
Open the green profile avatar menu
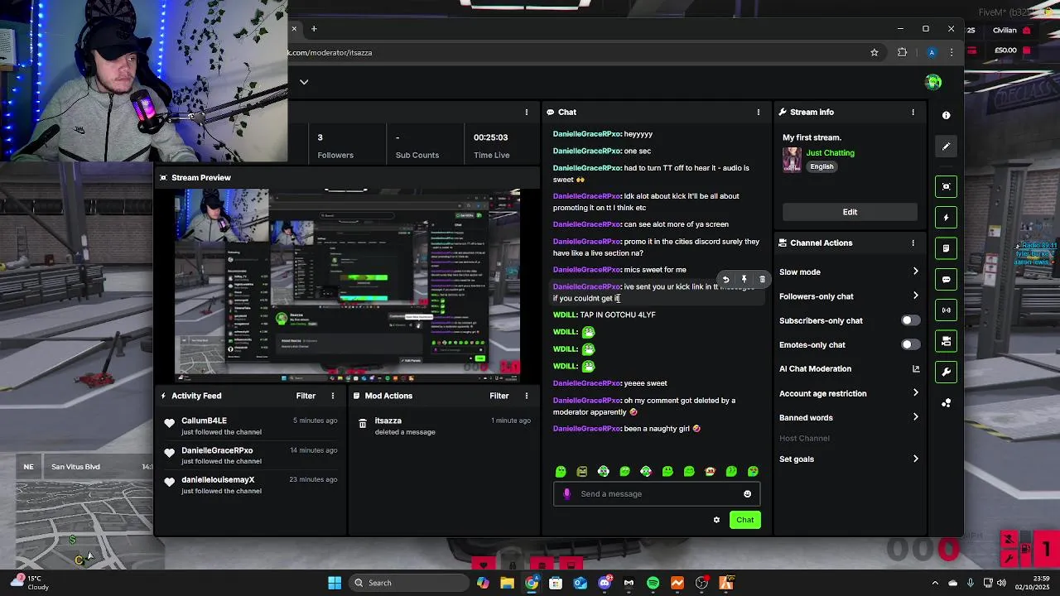pyautogui.click(x=933, y=82)
